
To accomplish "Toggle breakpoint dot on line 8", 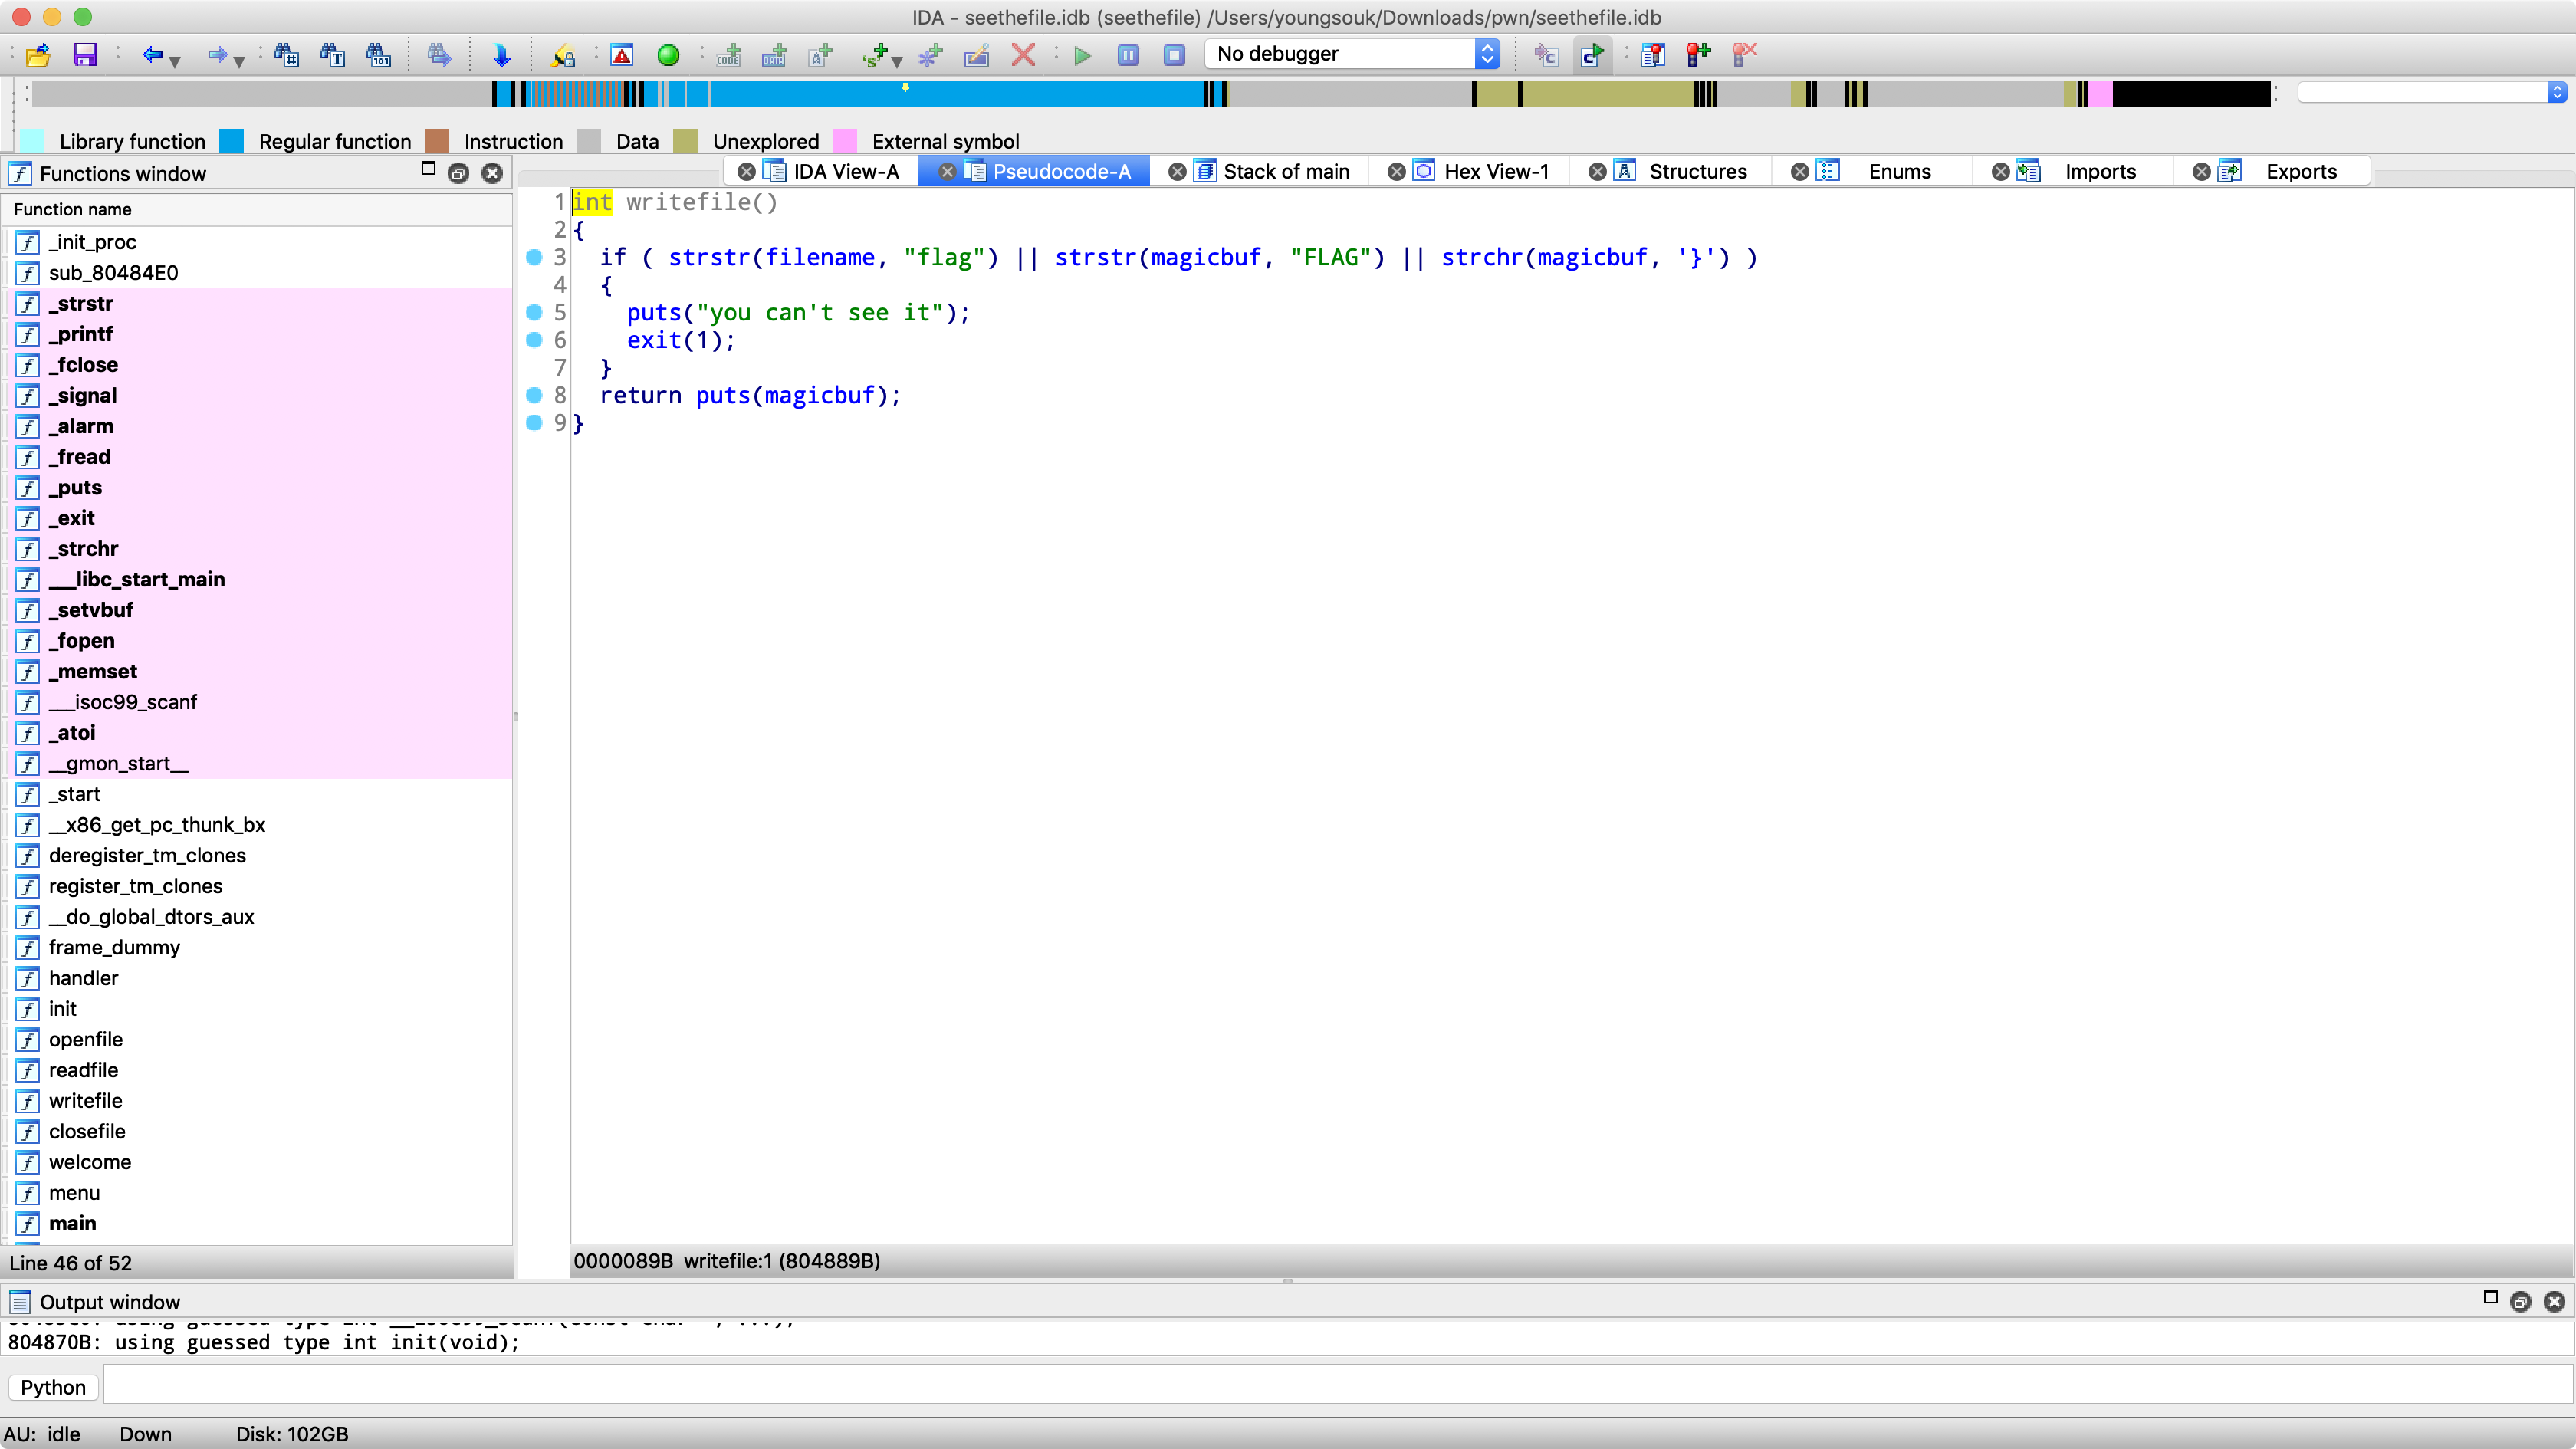I will 535,395.
